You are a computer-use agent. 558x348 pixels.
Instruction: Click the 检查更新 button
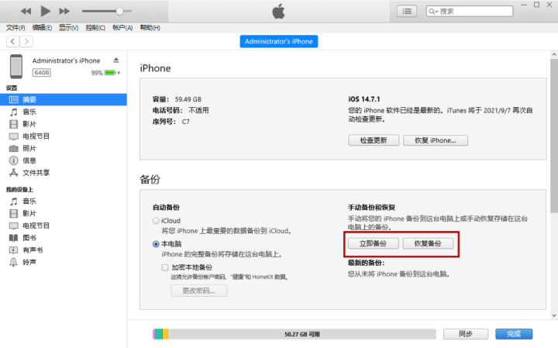374,140
